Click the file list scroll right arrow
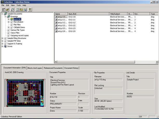 tap(157, 62)
